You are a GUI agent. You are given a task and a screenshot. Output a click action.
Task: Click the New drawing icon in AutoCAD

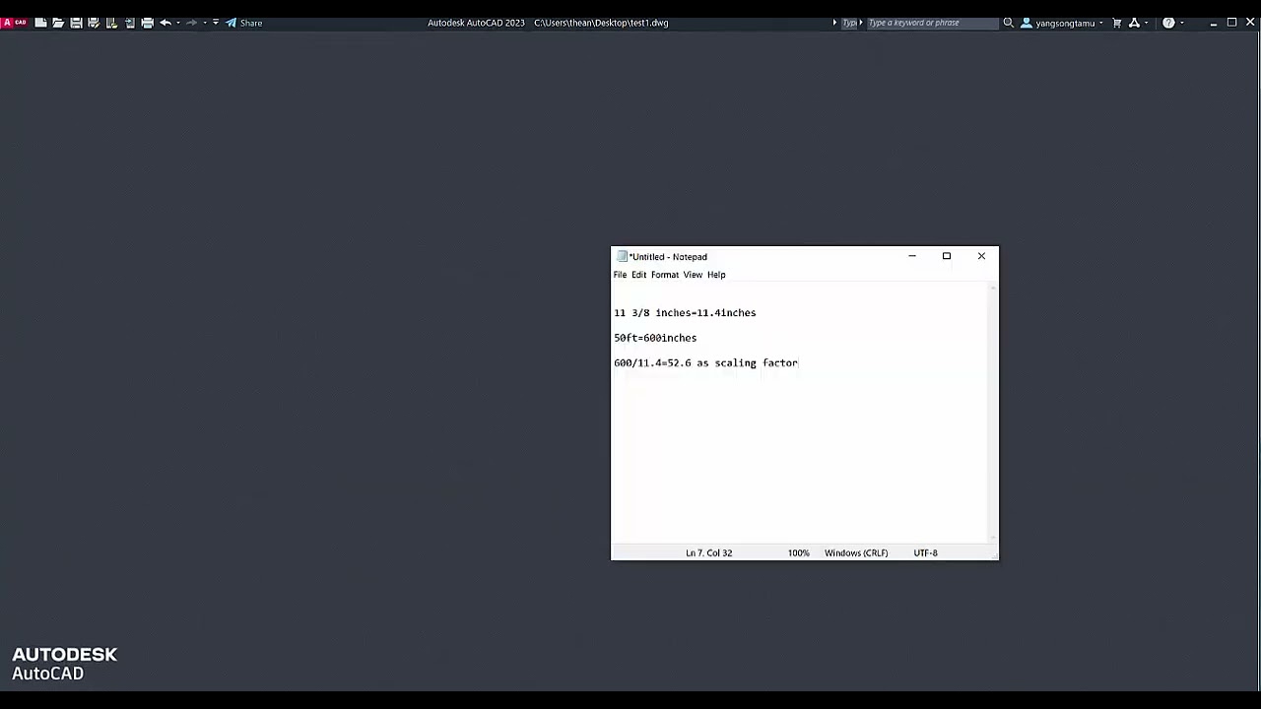(x=40, y=23)
